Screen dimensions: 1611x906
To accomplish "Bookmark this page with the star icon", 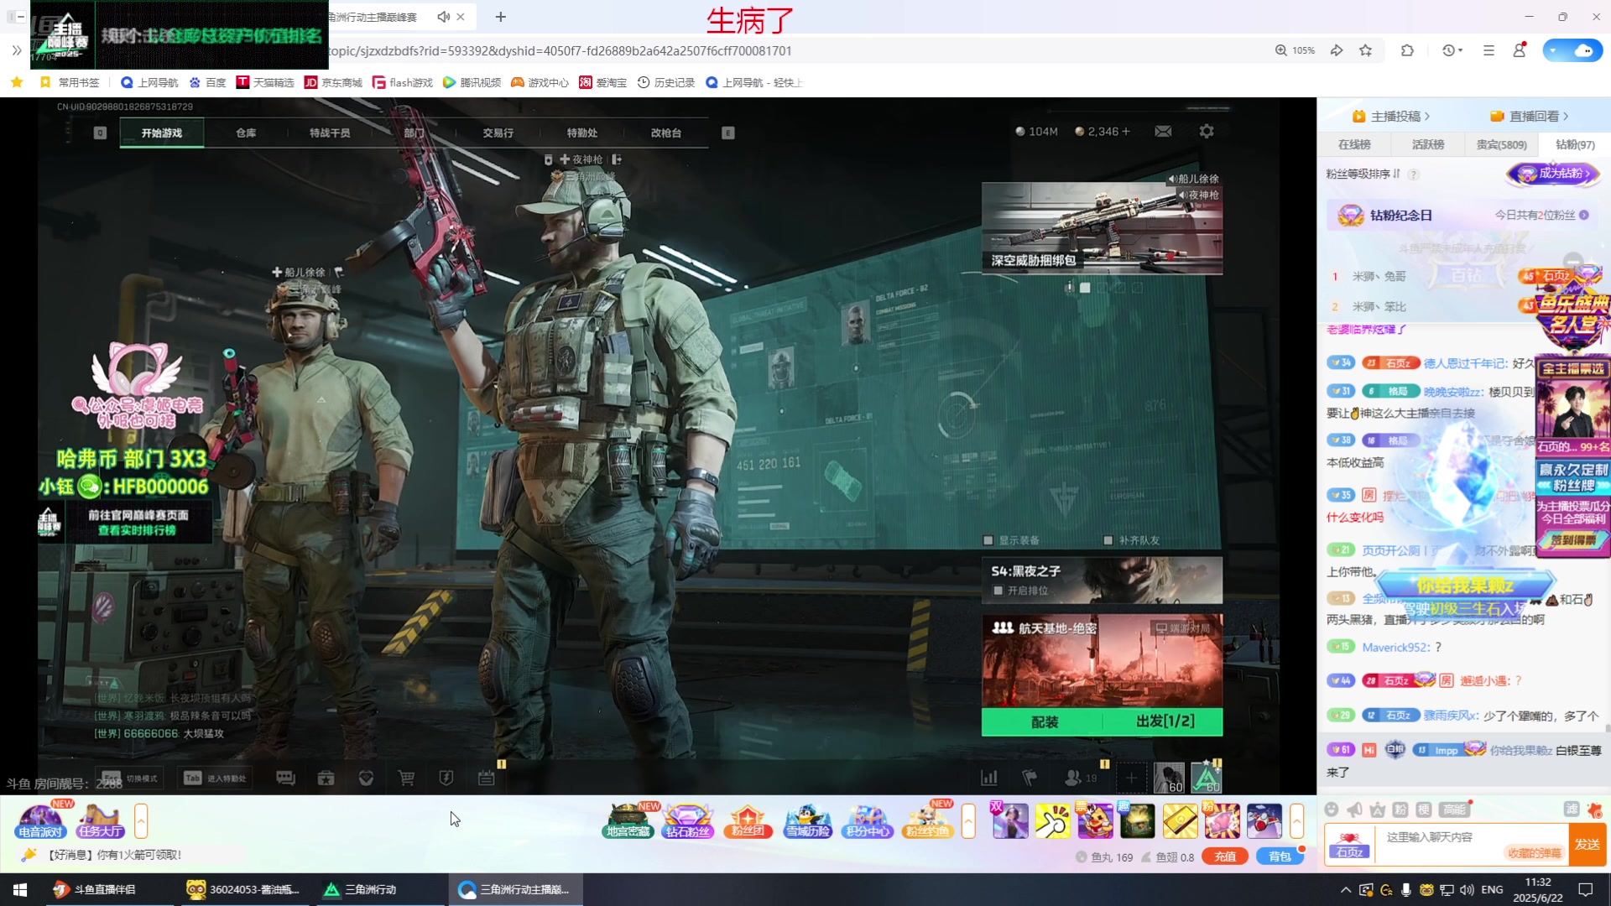I will 1366,50.
